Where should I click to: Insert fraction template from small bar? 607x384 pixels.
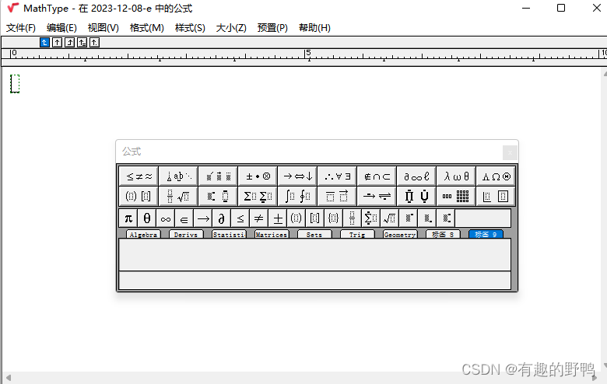(352, 218)
